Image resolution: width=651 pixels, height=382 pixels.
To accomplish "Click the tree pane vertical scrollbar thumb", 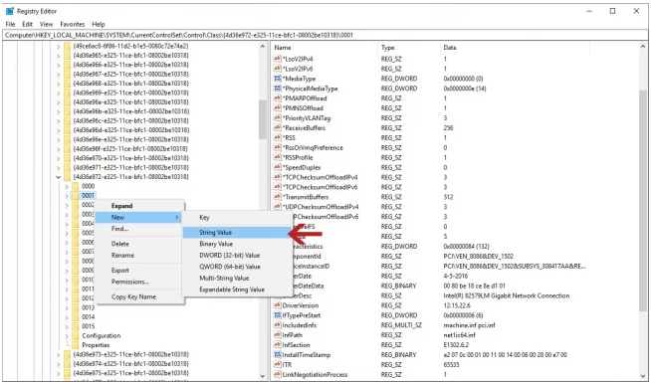I will tap(263, 119).
